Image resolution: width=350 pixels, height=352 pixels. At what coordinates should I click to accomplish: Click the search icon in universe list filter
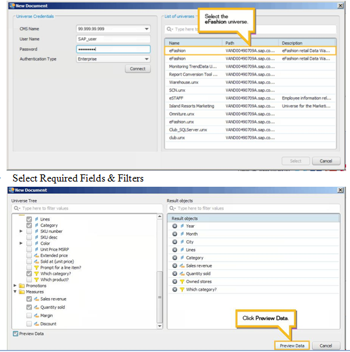click(169, 29)
